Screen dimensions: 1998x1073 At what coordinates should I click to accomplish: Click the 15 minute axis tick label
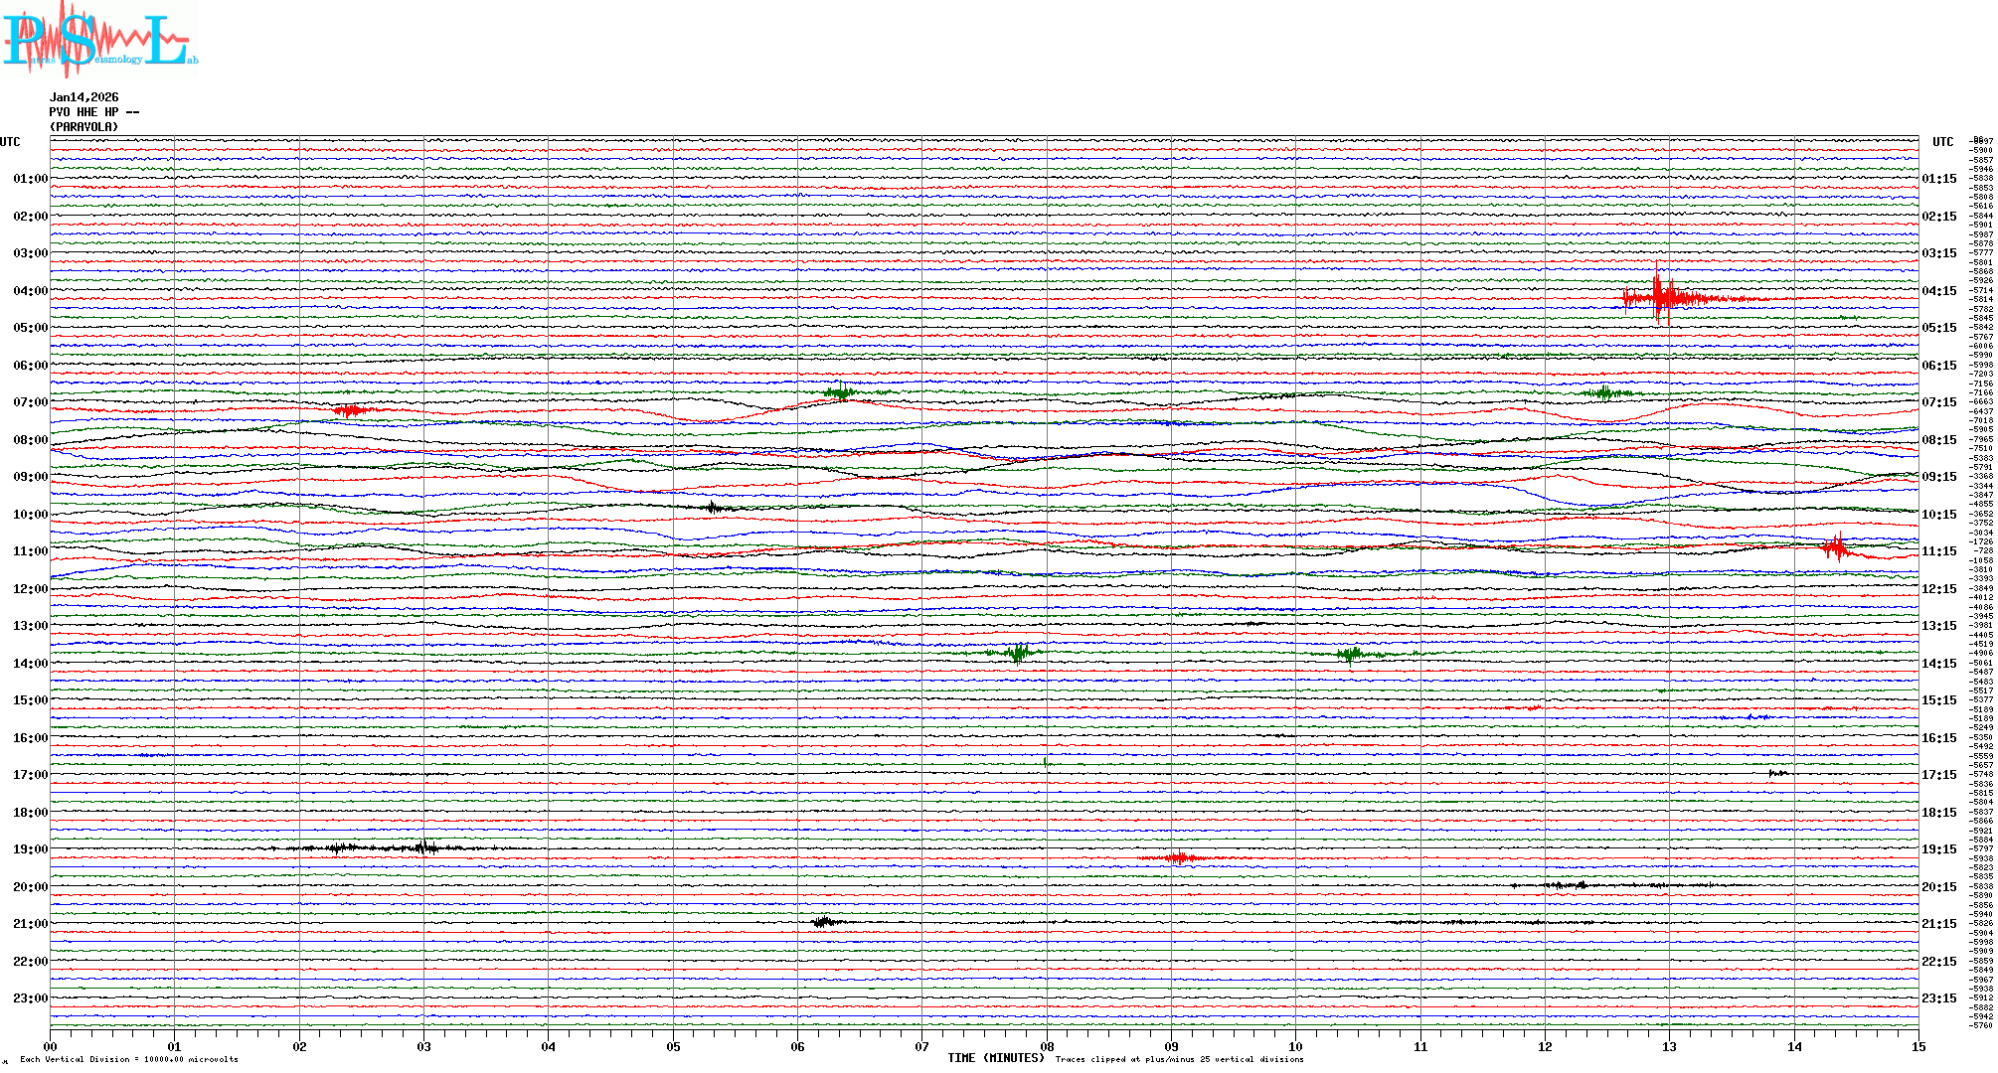[x=1917, y=1046]
